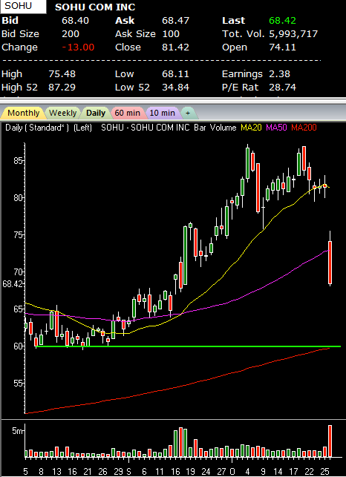This screenshot has width=346, height=477.
Task: Click the SOHU ticker symbol input field
Action: coord(23,7)
